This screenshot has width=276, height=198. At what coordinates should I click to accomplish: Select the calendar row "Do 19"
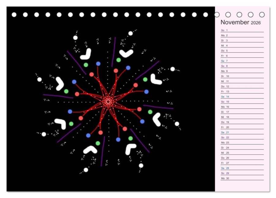[242, 122]
